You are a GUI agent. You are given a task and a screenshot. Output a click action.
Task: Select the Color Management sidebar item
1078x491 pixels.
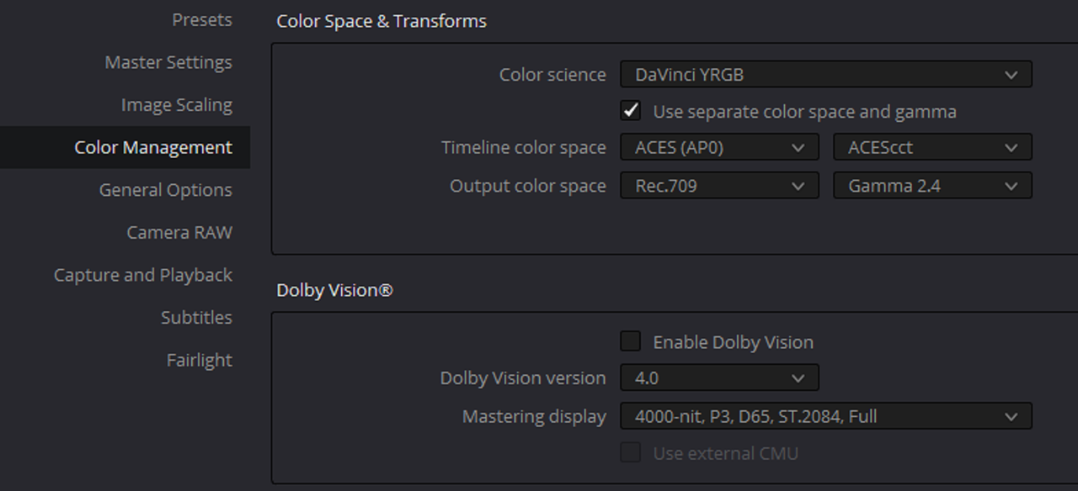pos(125,147)
